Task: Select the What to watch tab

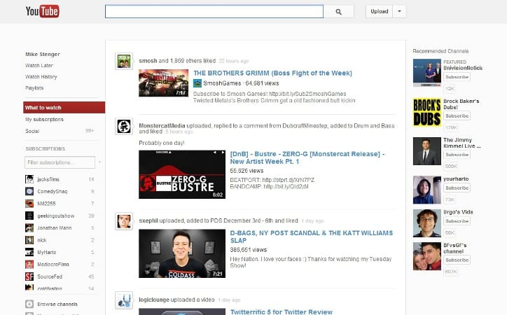Action: pyautogui.click(x=64, y=108)
